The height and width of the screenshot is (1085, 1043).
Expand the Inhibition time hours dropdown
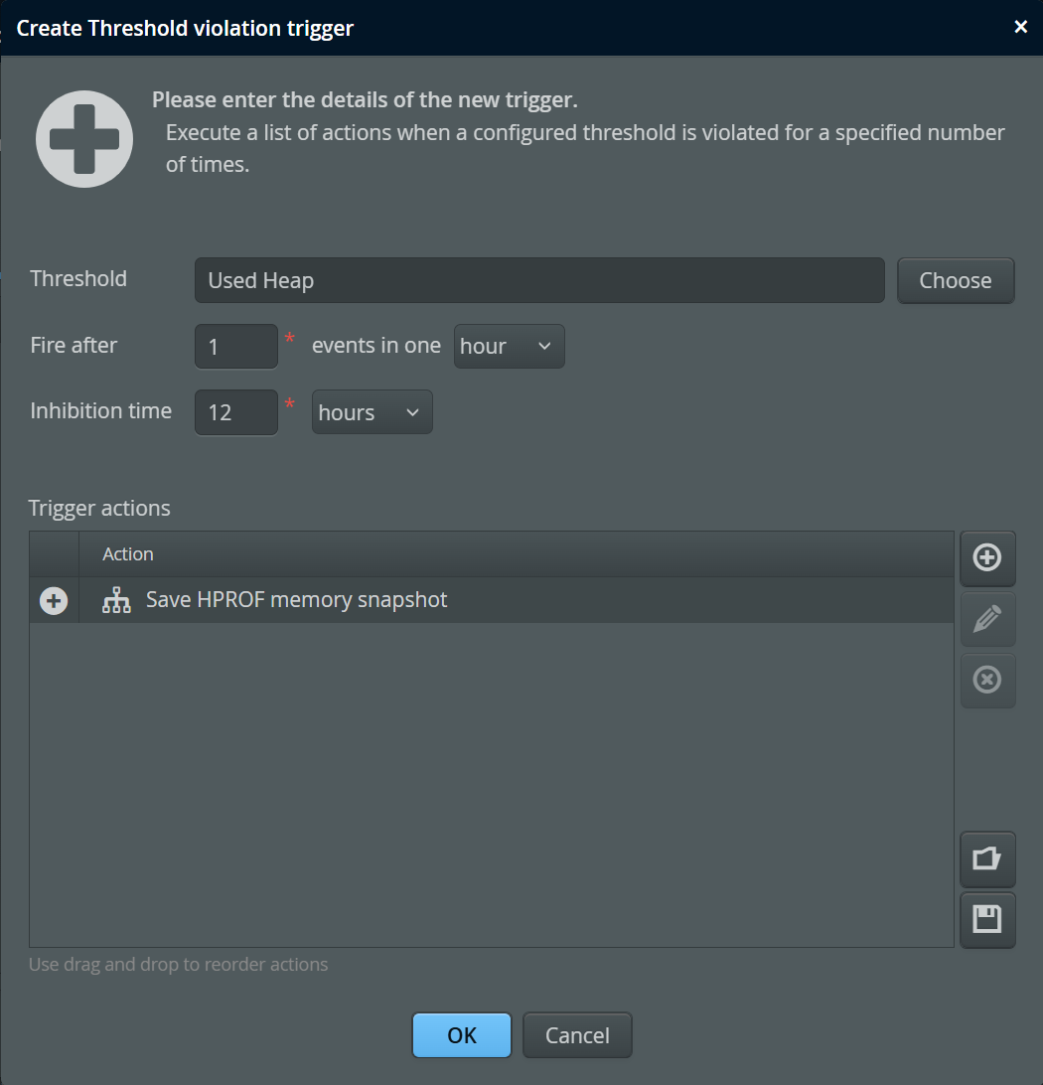pyautogui.click(x=372, y=412)
